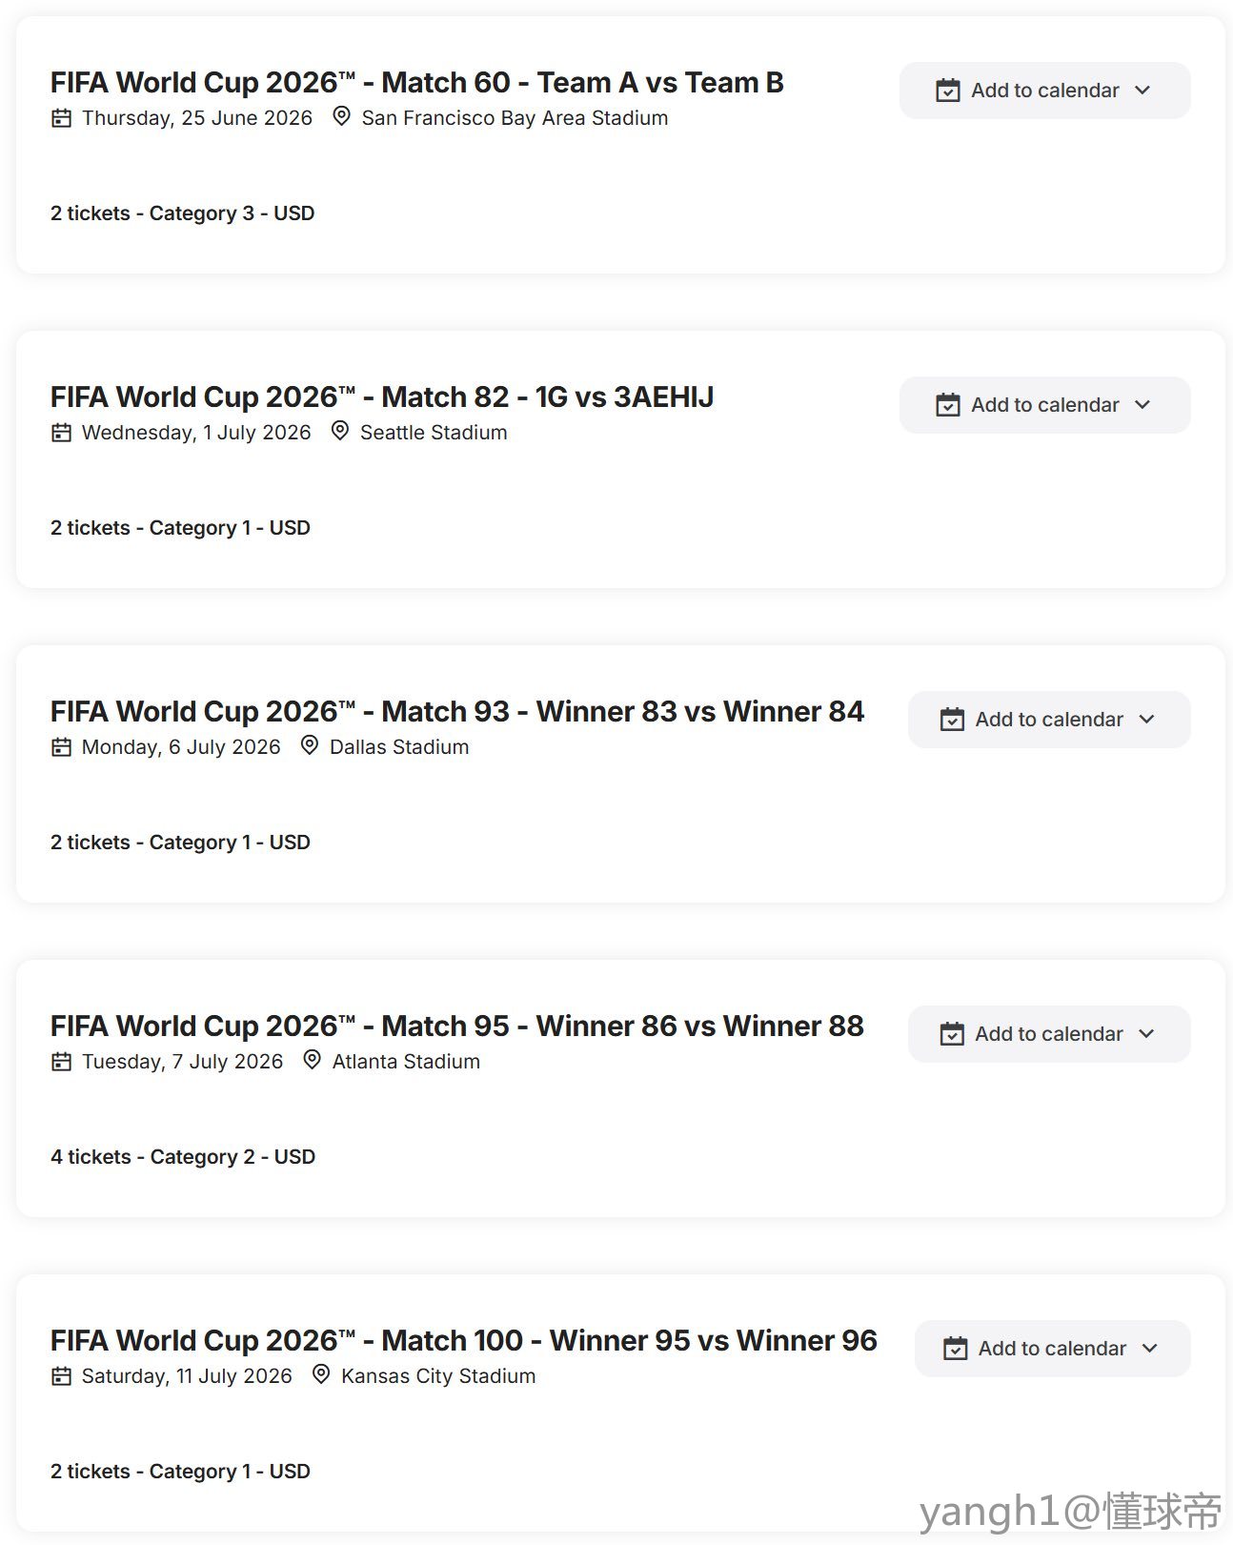
Task: Click calendar icon in Match 100 button
Action: pyautogui.click(x=955, y=1349)
